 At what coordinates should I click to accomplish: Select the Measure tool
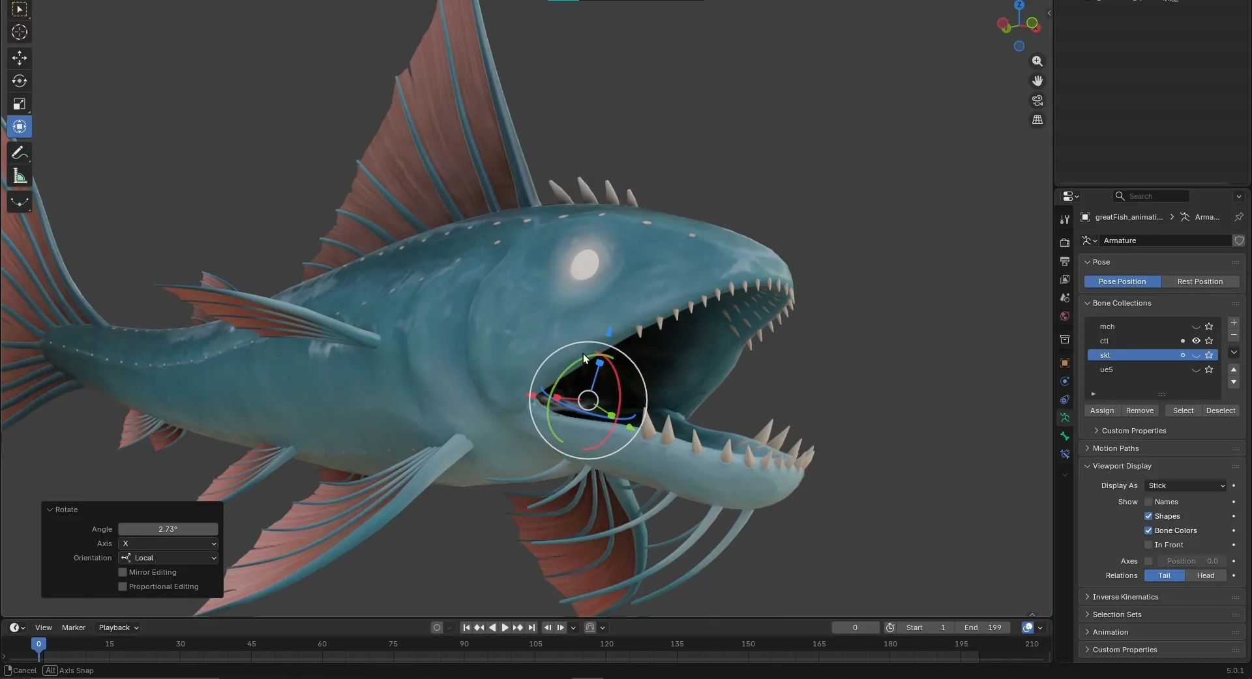click(x=20, y=176)
